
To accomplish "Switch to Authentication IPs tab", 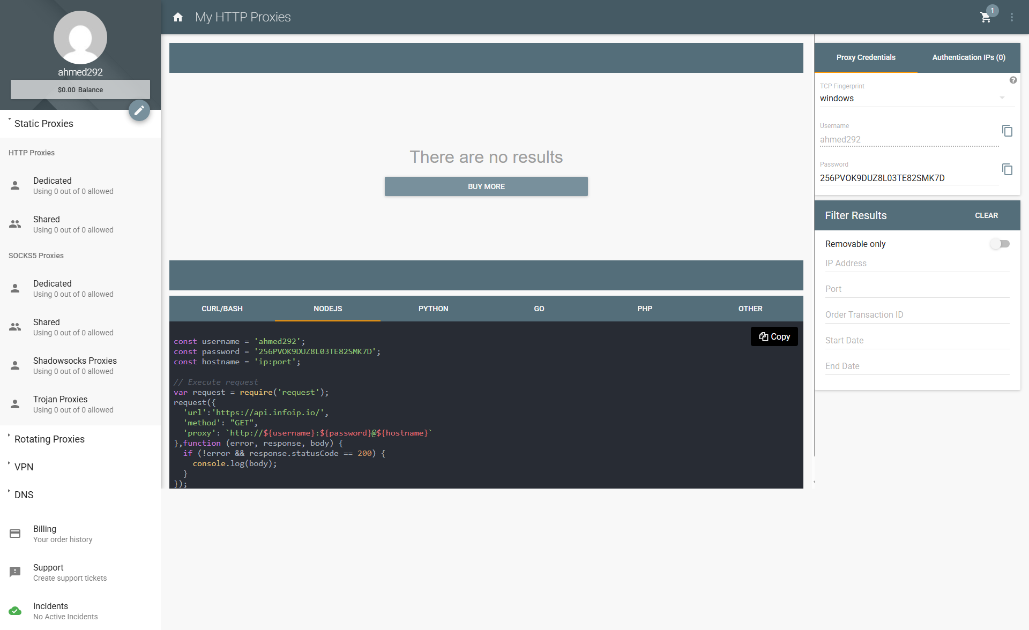I will point(969,57).
